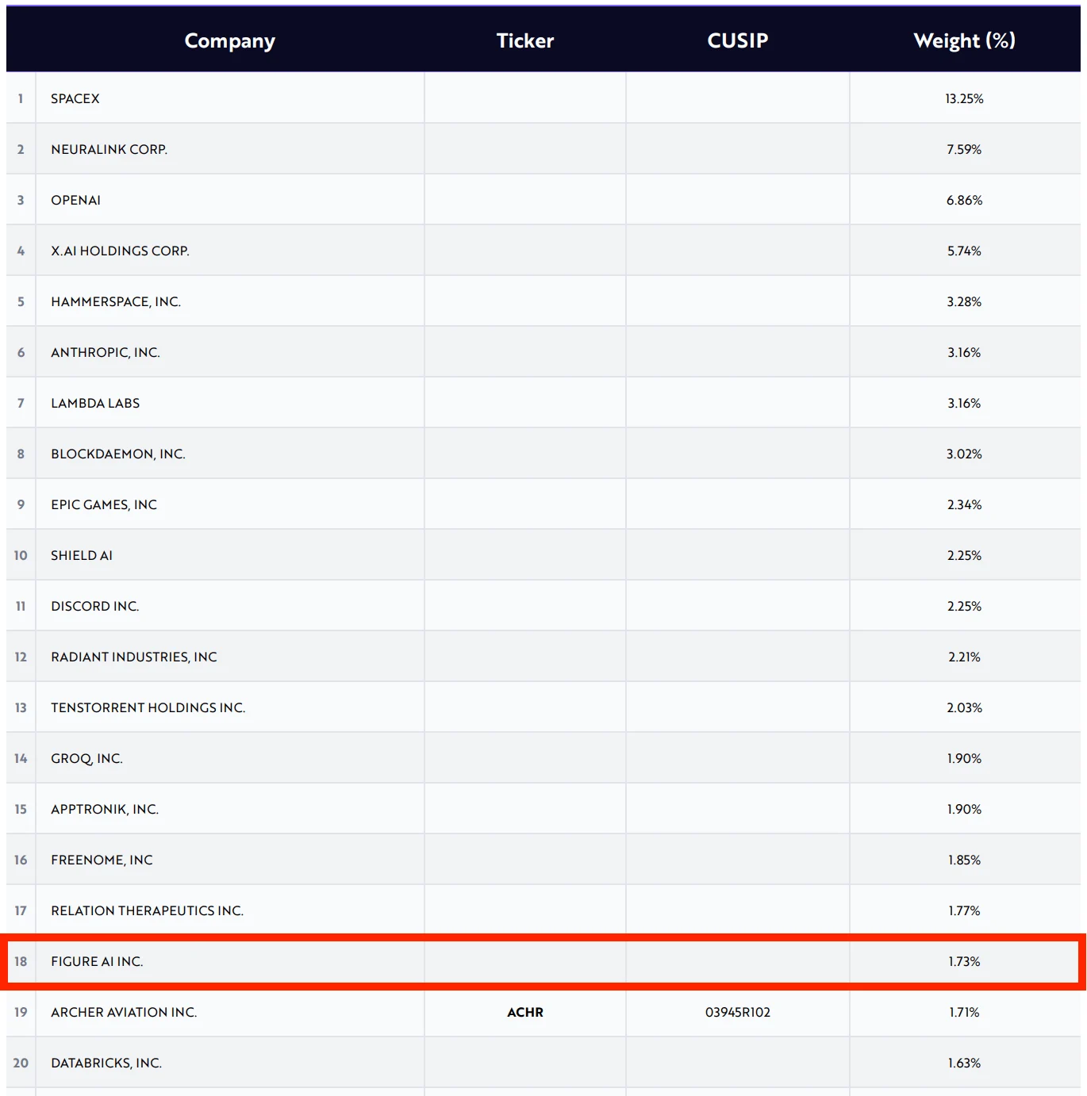Screen dimensions: 1087x1096
Task: Select Anthropic's 3.16% weight value
Action: pos(964,352)
